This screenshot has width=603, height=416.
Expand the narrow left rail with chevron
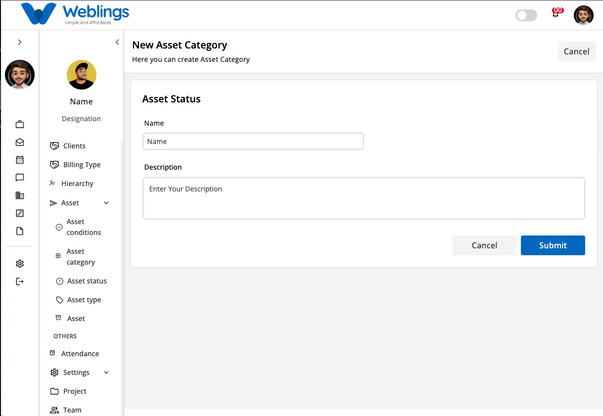(20, 42)
